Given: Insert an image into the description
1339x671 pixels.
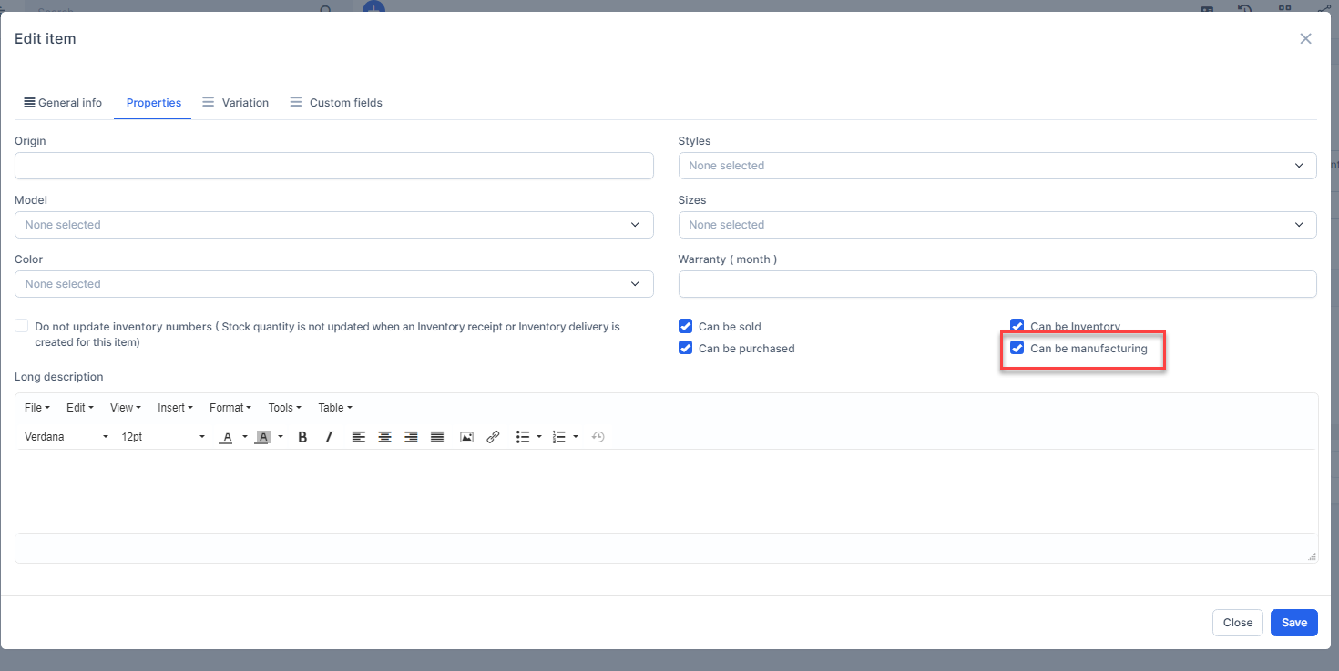Looking at the screenshot, I should coord(466,437).
